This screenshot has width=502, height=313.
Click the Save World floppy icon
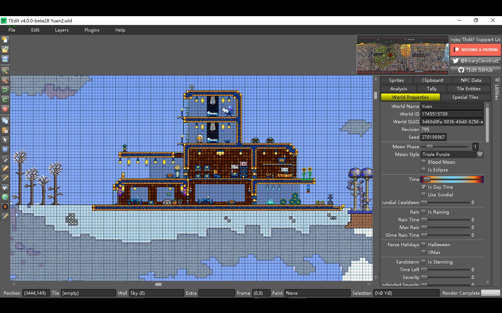(5, 59)
